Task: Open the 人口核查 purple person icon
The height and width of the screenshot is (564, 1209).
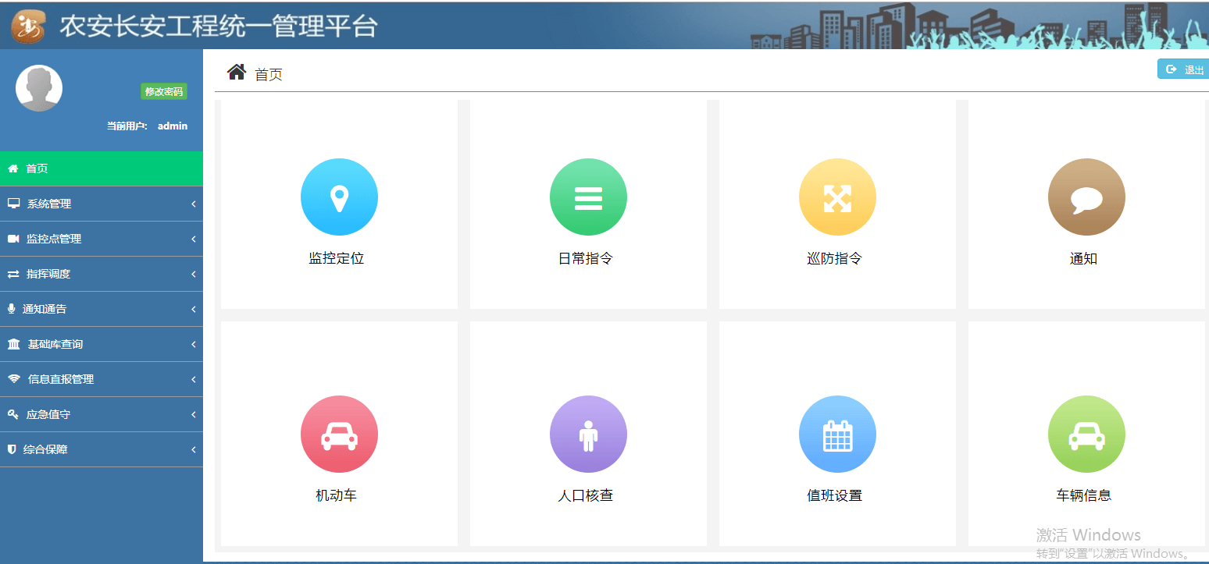Action: pos(588,435)
